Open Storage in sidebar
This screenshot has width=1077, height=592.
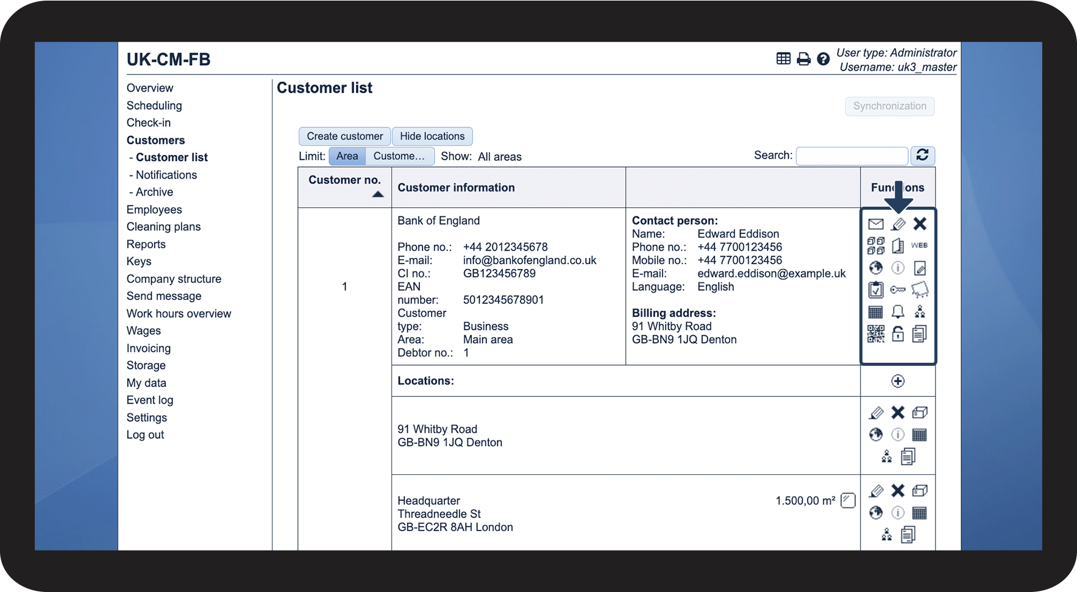146,366
